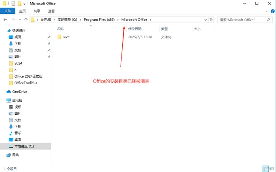Sort by the 名称 column header
276x172 pixels.
60,29
